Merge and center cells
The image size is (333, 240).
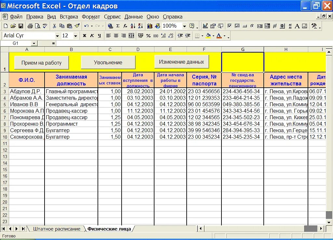[x=131, y=36]
